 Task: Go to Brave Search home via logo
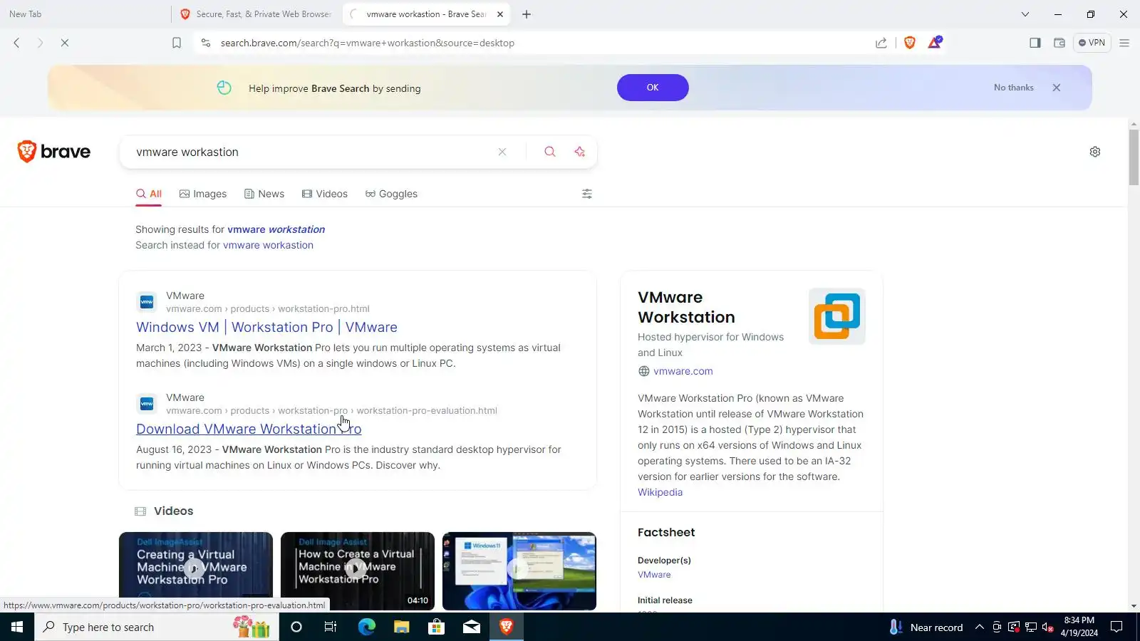[54, 152]
